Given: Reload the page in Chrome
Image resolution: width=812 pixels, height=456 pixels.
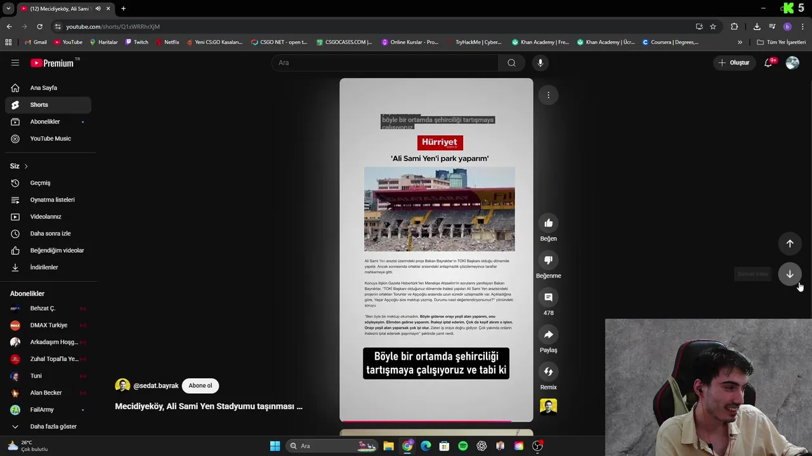Looking at the screenshot, I should click(x=39, y=27).
